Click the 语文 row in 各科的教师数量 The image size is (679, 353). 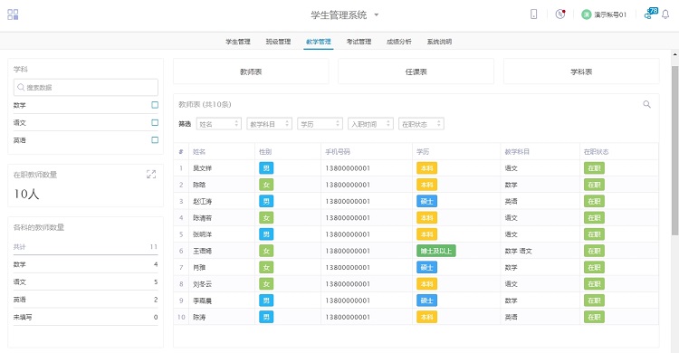point(86,282)
